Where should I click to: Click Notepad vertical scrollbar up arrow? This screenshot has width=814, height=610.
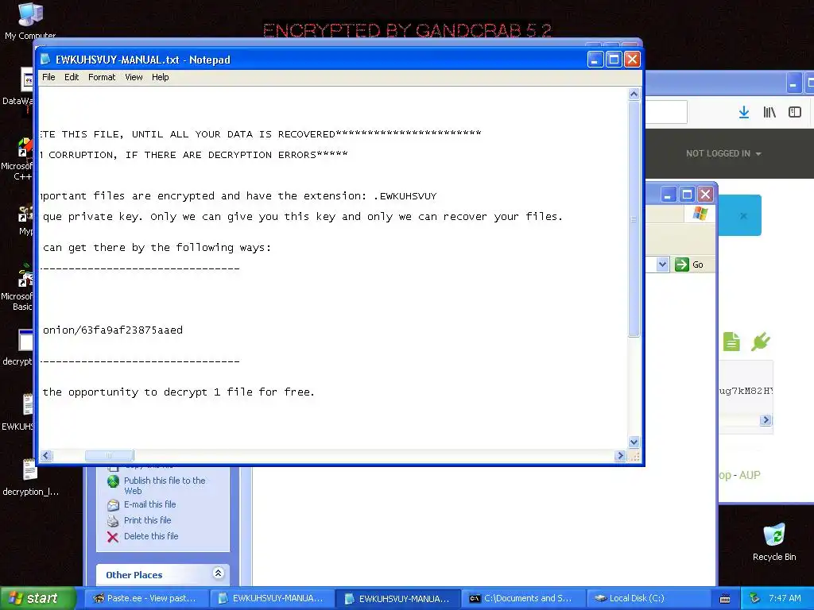pyautogui.click(x=634, y=94)
